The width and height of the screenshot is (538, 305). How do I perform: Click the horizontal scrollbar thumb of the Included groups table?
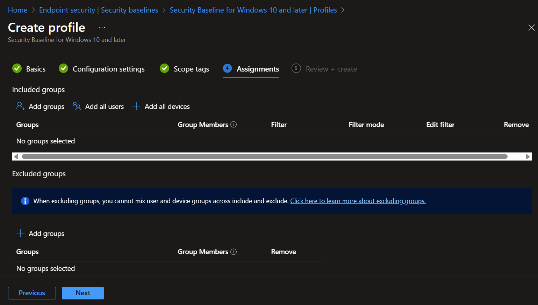(x=265, y=156)
